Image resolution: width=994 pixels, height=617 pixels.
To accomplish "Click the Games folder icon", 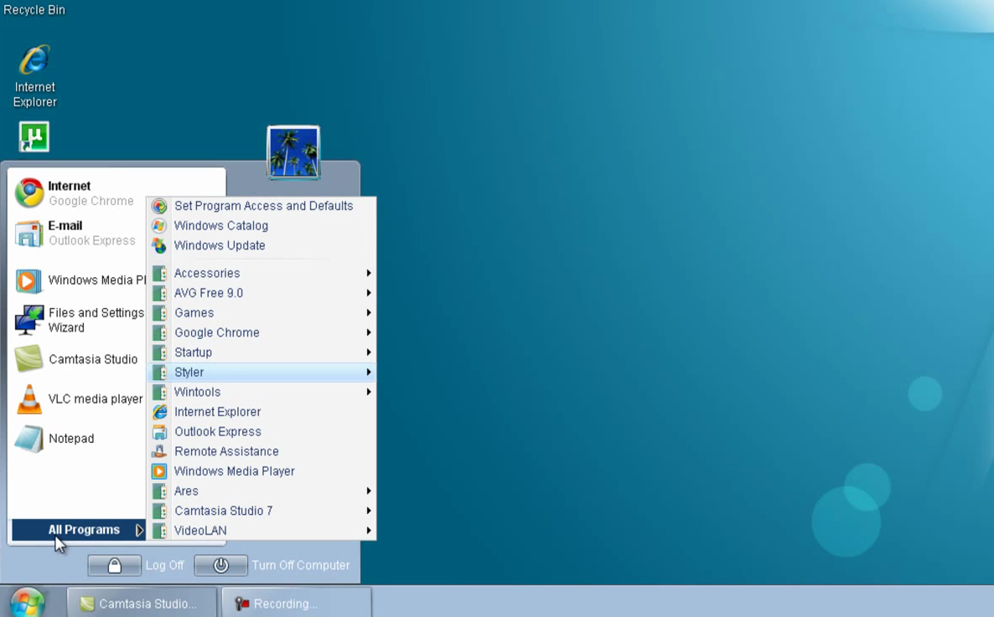I will (x=159, y=312).
